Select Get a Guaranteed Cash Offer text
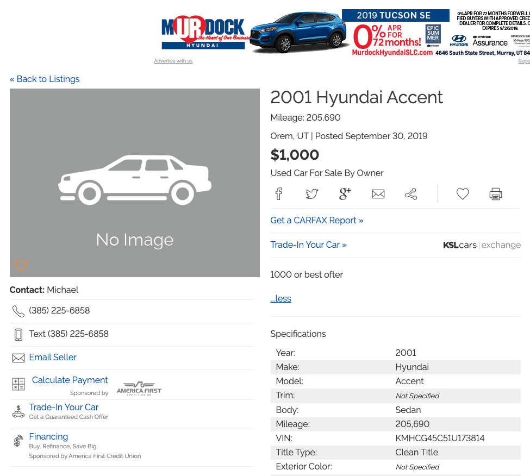This screenshot has width=530, height=476. 68,417
